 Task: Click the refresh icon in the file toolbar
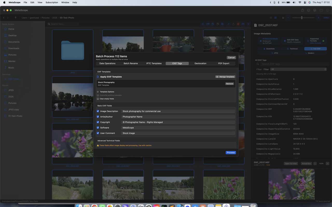point(203,24)
